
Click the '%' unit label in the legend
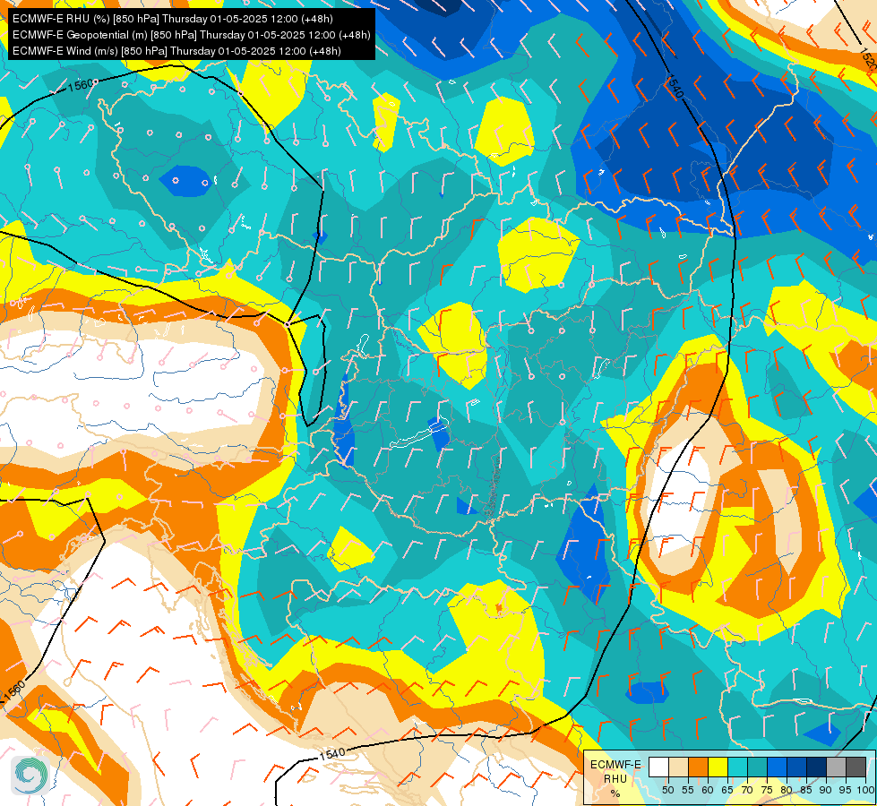pyautogui.click(x=615, y=793)
